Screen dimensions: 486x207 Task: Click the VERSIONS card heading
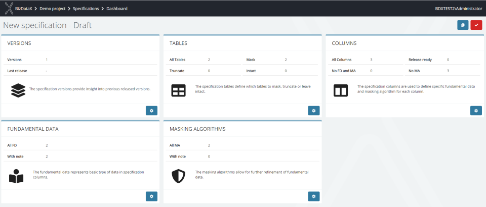point(19,43)
